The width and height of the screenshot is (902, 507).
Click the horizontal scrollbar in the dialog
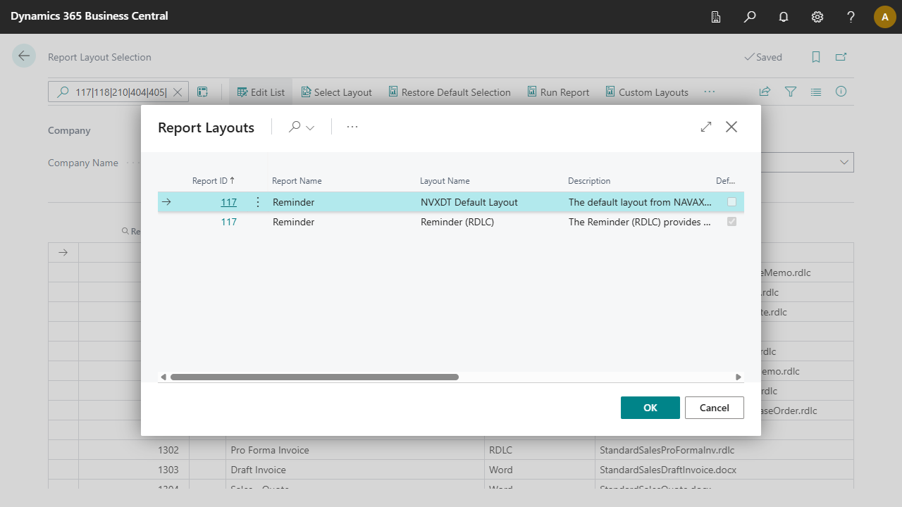pyautogui.click(x=314, y=377)
